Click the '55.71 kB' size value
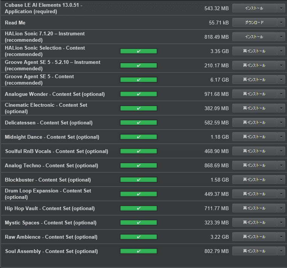 point(219,23)
